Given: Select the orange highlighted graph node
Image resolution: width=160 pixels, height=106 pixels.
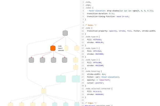Looking at the screenshot, I should 53,48.
